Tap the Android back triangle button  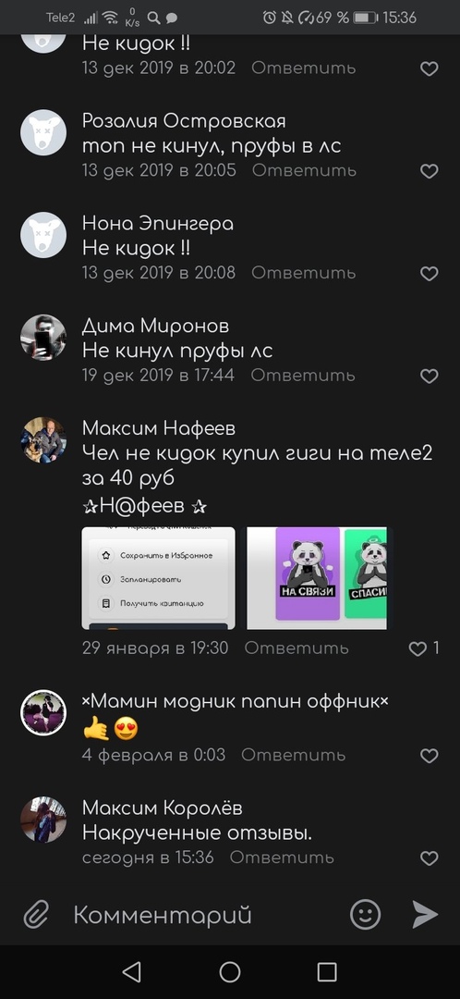(x=132, y=971)
